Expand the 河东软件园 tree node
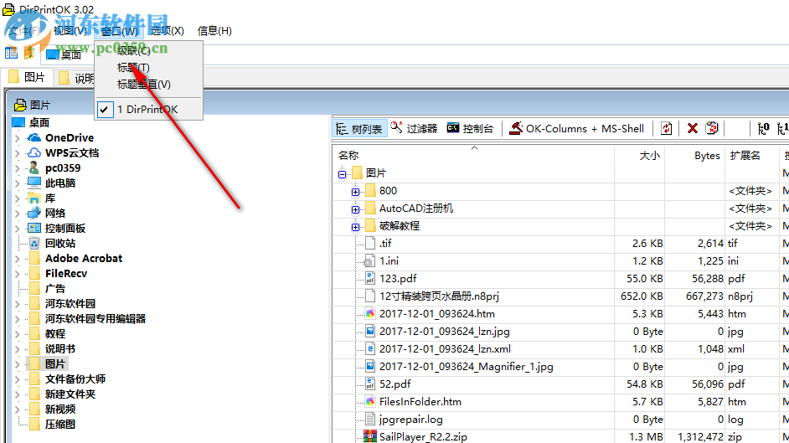The width and height of the screenshot is (789, 443). click(x=18, y=304)
